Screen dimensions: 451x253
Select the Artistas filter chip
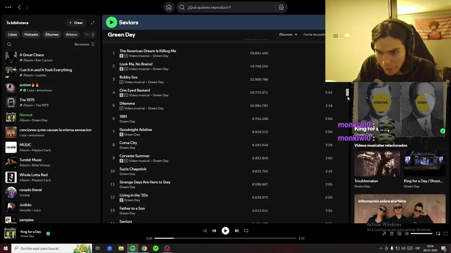pyautogui.click(x=72, y=34)
